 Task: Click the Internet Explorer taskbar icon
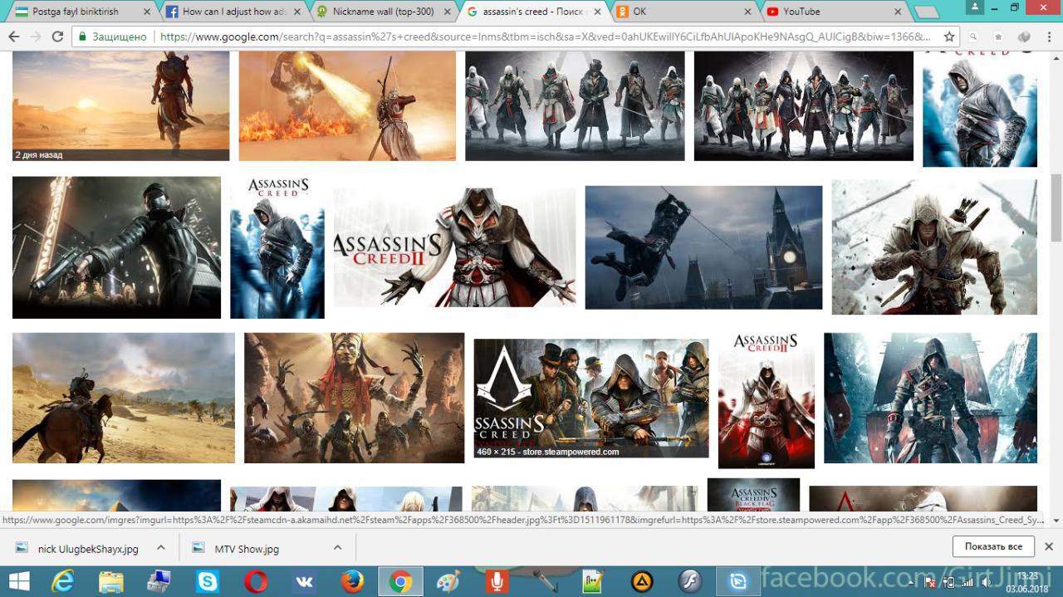(63, 581)
